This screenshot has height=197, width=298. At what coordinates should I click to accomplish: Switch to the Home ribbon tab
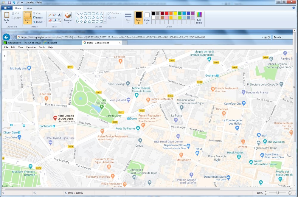click(x=18, y=8)
